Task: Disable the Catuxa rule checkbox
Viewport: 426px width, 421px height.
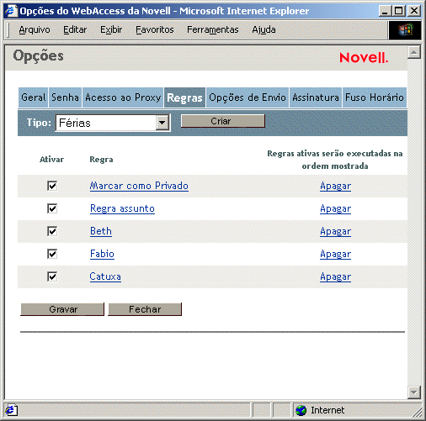Action: pos(52,276)
